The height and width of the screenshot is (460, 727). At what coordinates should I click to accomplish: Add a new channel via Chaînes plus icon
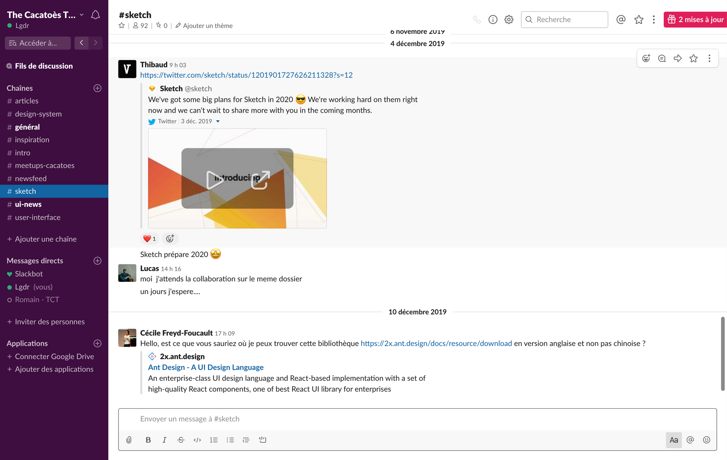tap(97, 88)
